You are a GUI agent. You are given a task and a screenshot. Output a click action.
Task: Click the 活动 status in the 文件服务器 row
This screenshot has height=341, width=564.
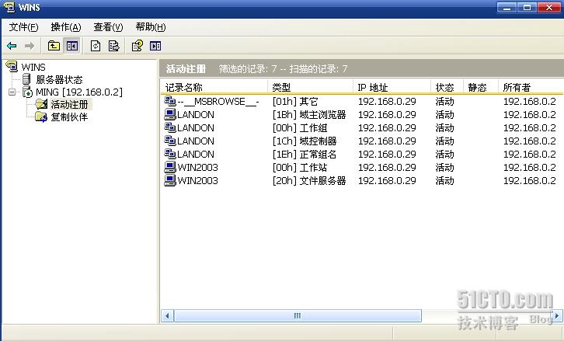click(x=444, y=180)
